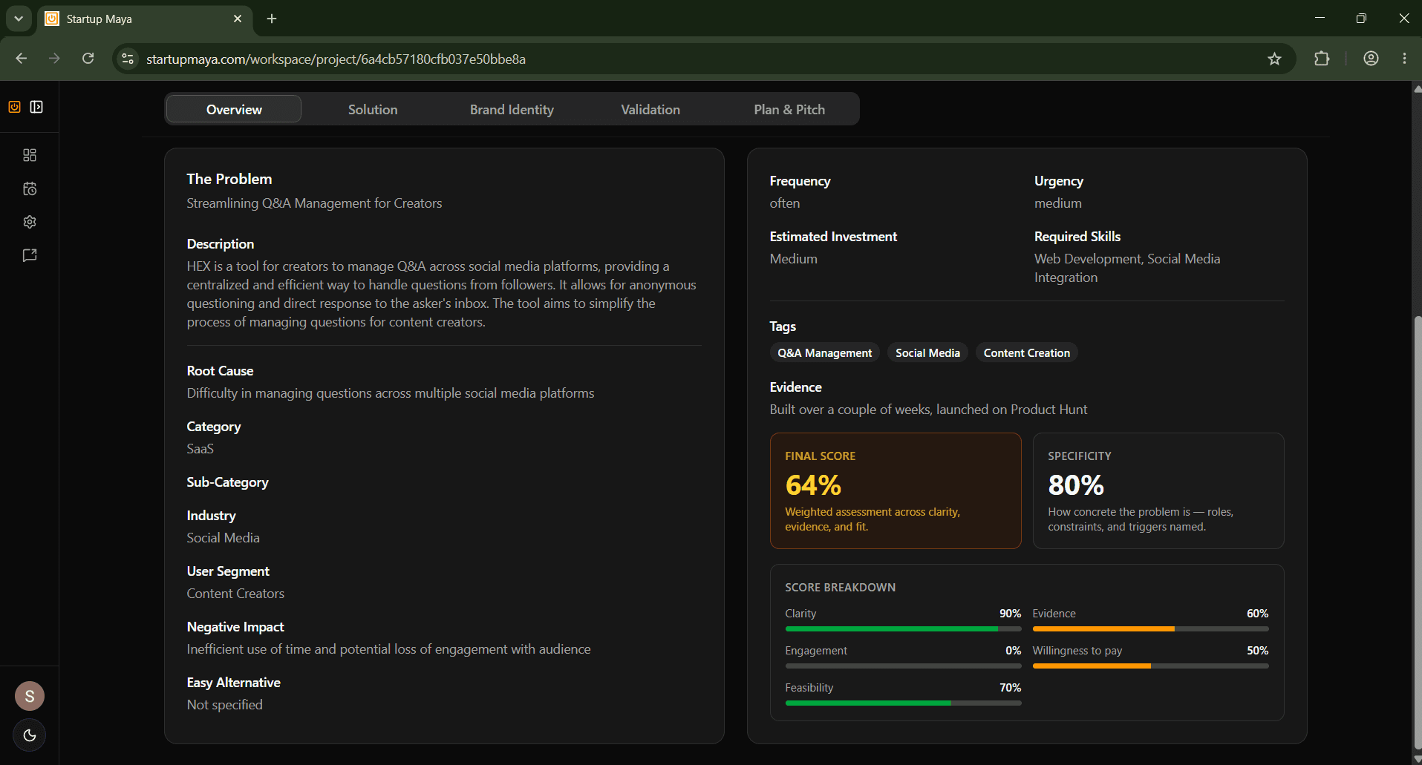Select the Overview tab
This screenshot has height=765, width=1422.
[234, 109]
